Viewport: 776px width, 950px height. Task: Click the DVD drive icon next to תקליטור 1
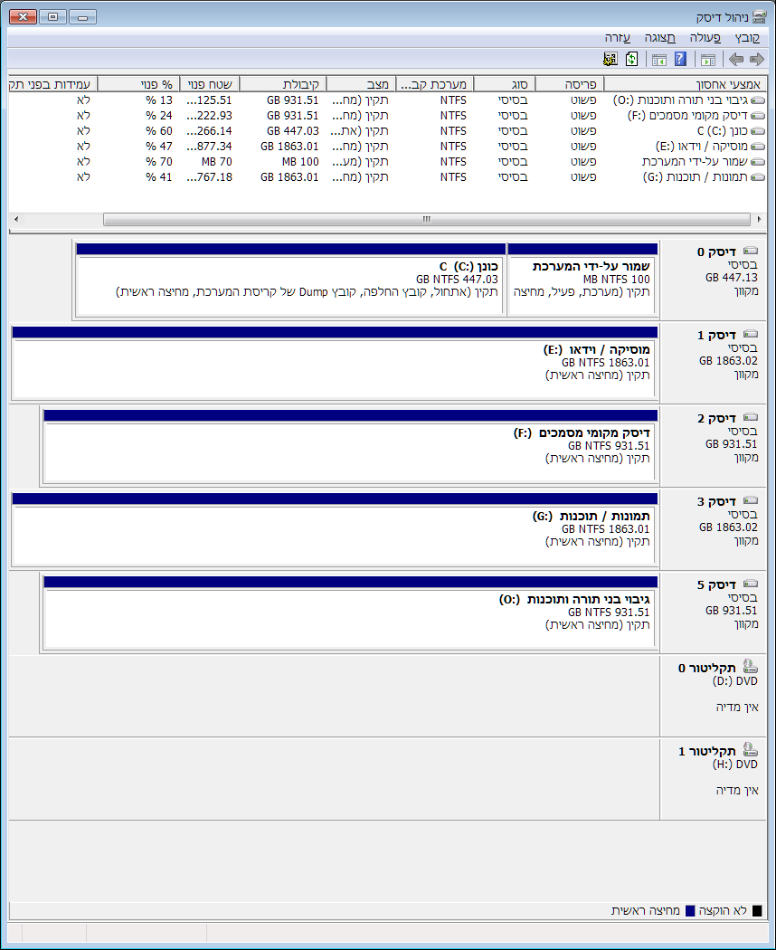pos(750,749)
